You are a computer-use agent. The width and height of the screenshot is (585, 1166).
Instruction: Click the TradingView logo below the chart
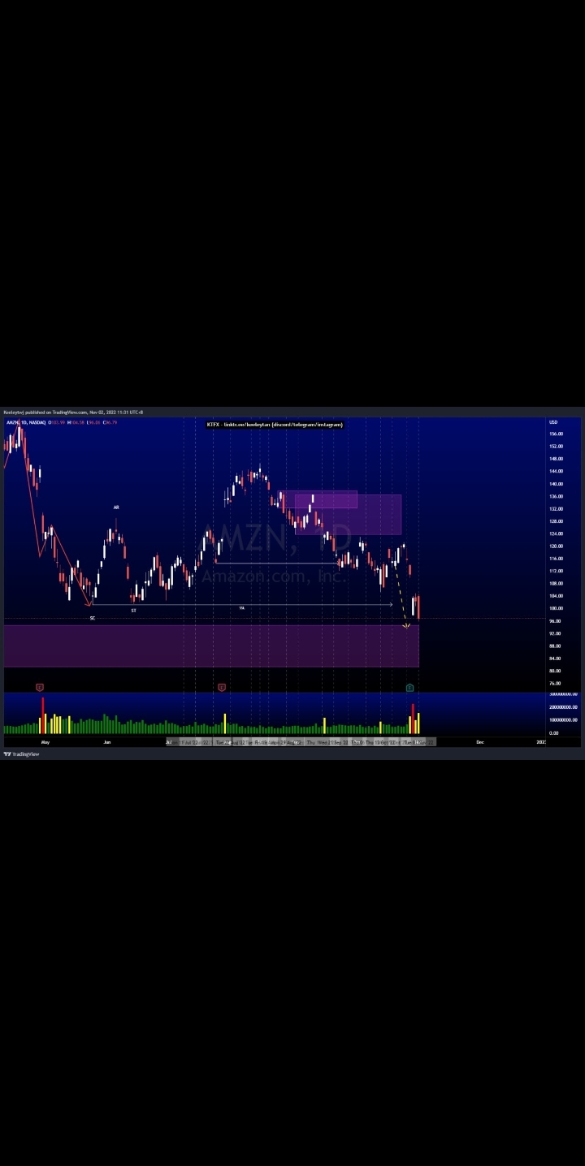click(x=21, y=754)
